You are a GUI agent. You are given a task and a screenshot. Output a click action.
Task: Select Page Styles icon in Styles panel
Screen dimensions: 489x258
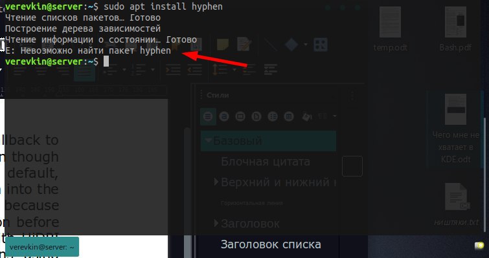click(x=256, y=116)
